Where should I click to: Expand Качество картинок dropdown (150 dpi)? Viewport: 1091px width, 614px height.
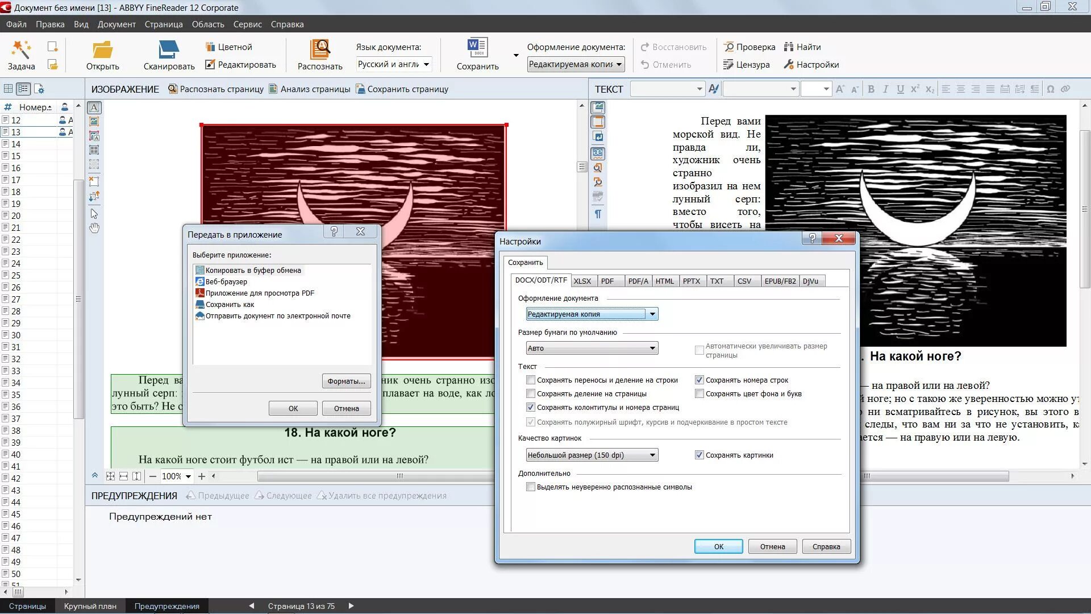(652, 455)
